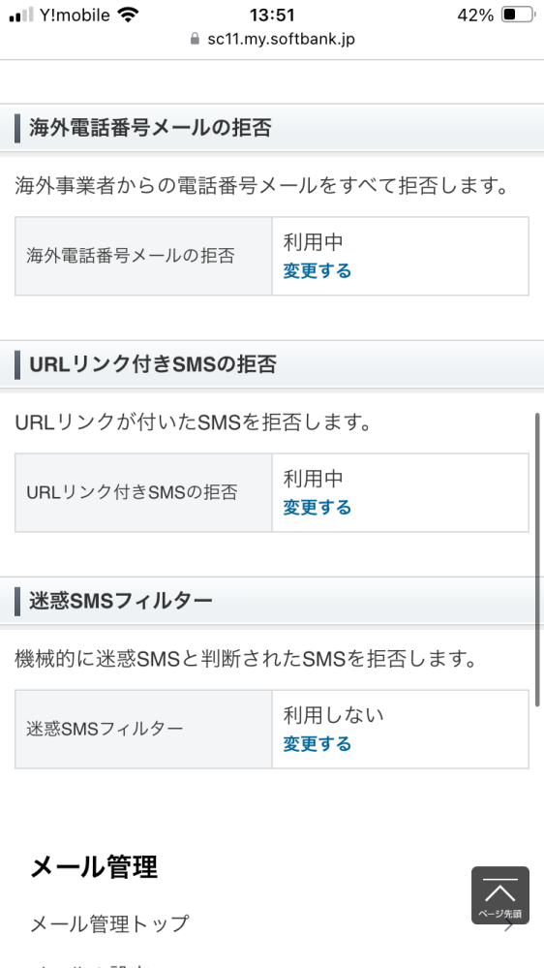Tap the page scrollbar on right edge
Image resolution: width=544 pixels, height=968 pixels.
coord(537,560)
